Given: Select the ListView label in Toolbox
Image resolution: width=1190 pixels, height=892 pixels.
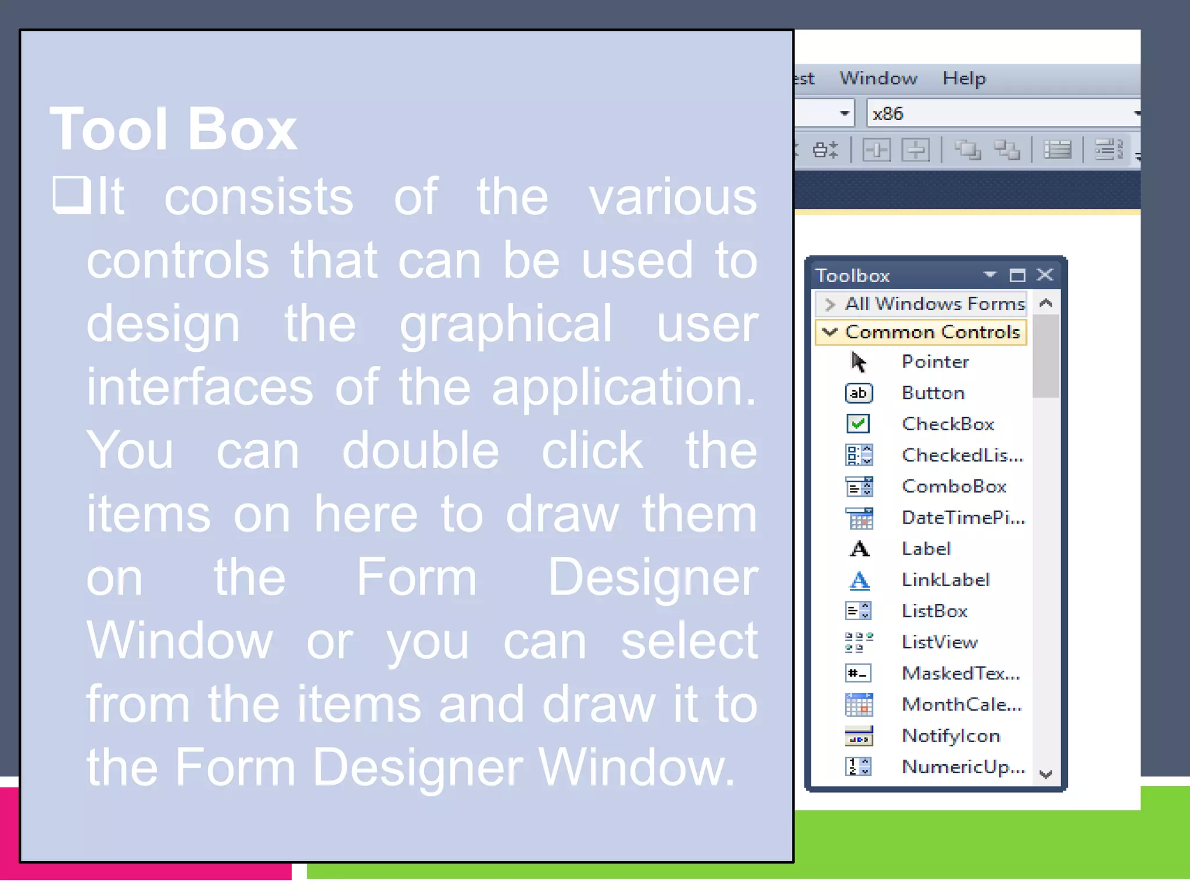Looking at the screenshot, I should point(940,642).
